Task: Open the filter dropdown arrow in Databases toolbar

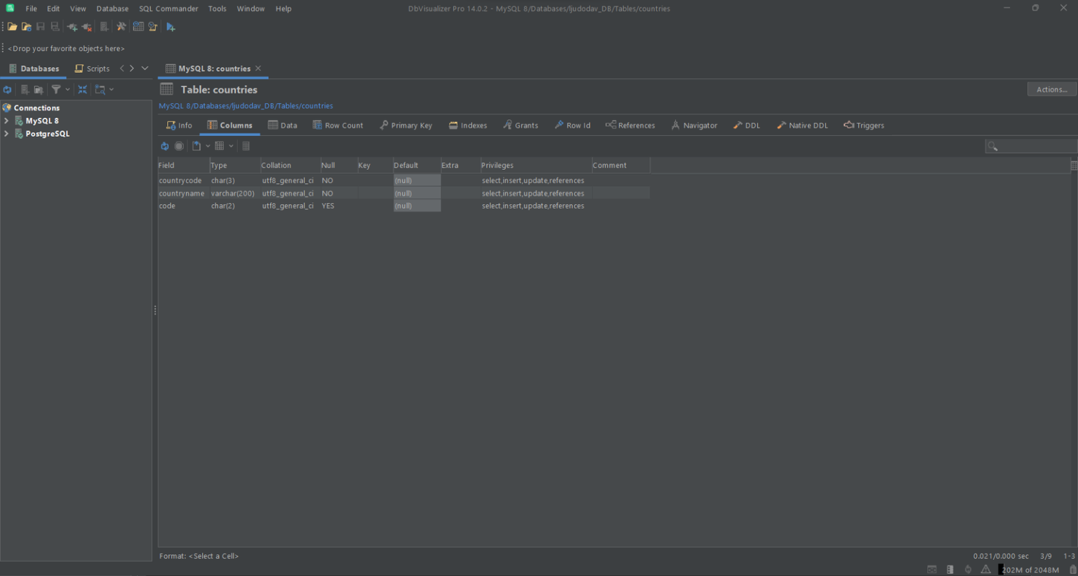Action: [x=67, y=90]
